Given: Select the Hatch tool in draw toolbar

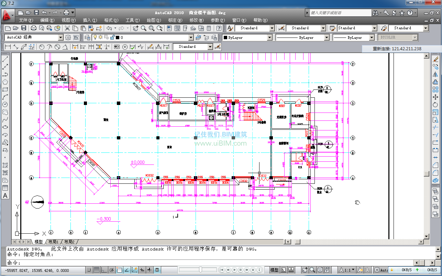Looking at the screenshot, I should click(5, 165).
